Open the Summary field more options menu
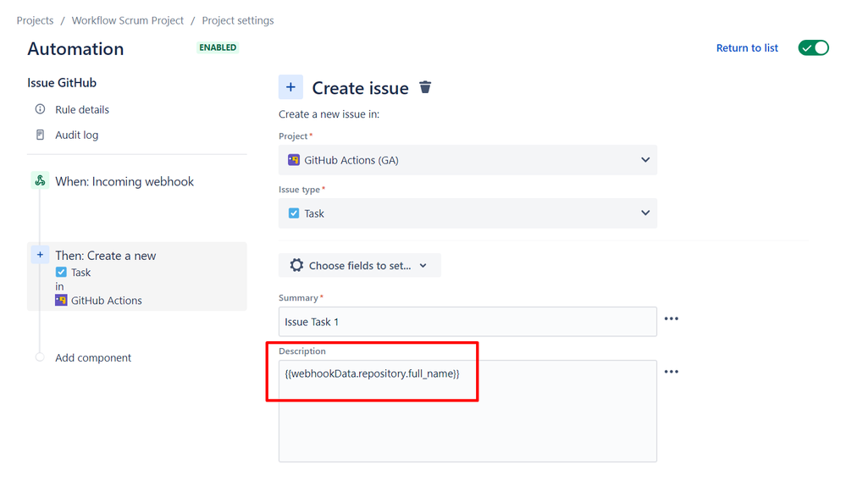Image resolution: width=846 pixels, height=481 pixels. point(672,318)
